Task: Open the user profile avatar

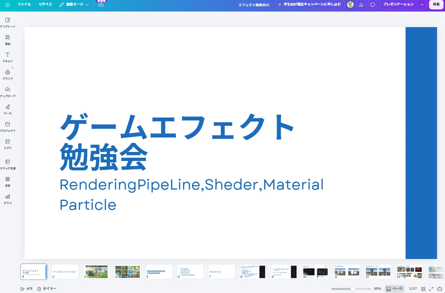Action: pos(350,4)
